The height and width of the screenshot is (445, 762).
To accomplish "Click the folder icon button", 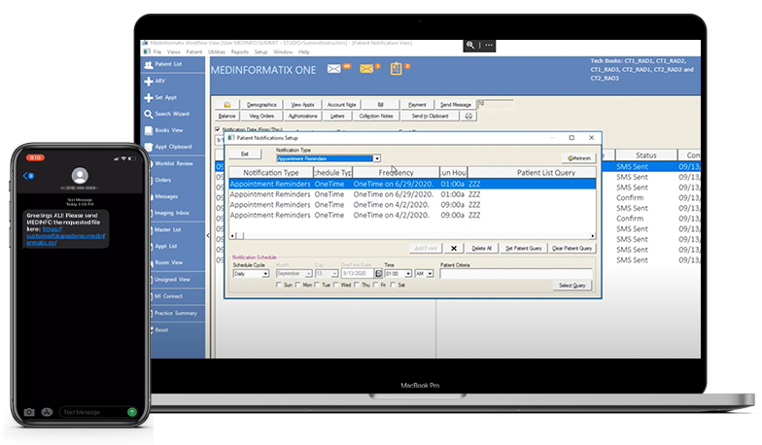I will point(227,105).
